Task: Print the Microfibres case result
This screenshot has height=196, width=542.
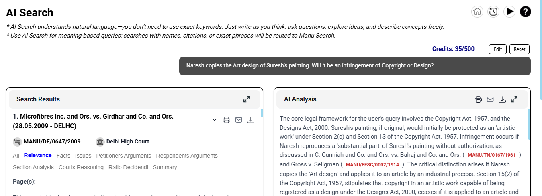Action: pos(227,120)
